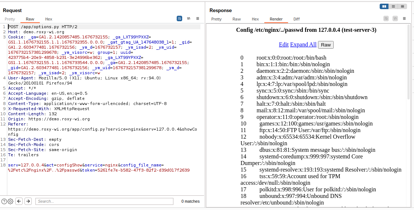Switch to combined tabbed layout view

[402, 6]
